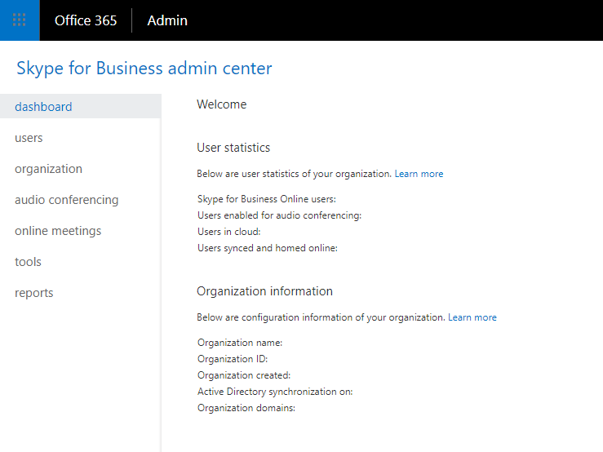The height and width of the screenshot is (452, 603).
Task: Open the tools section
Action: click(x=28, y=262)
